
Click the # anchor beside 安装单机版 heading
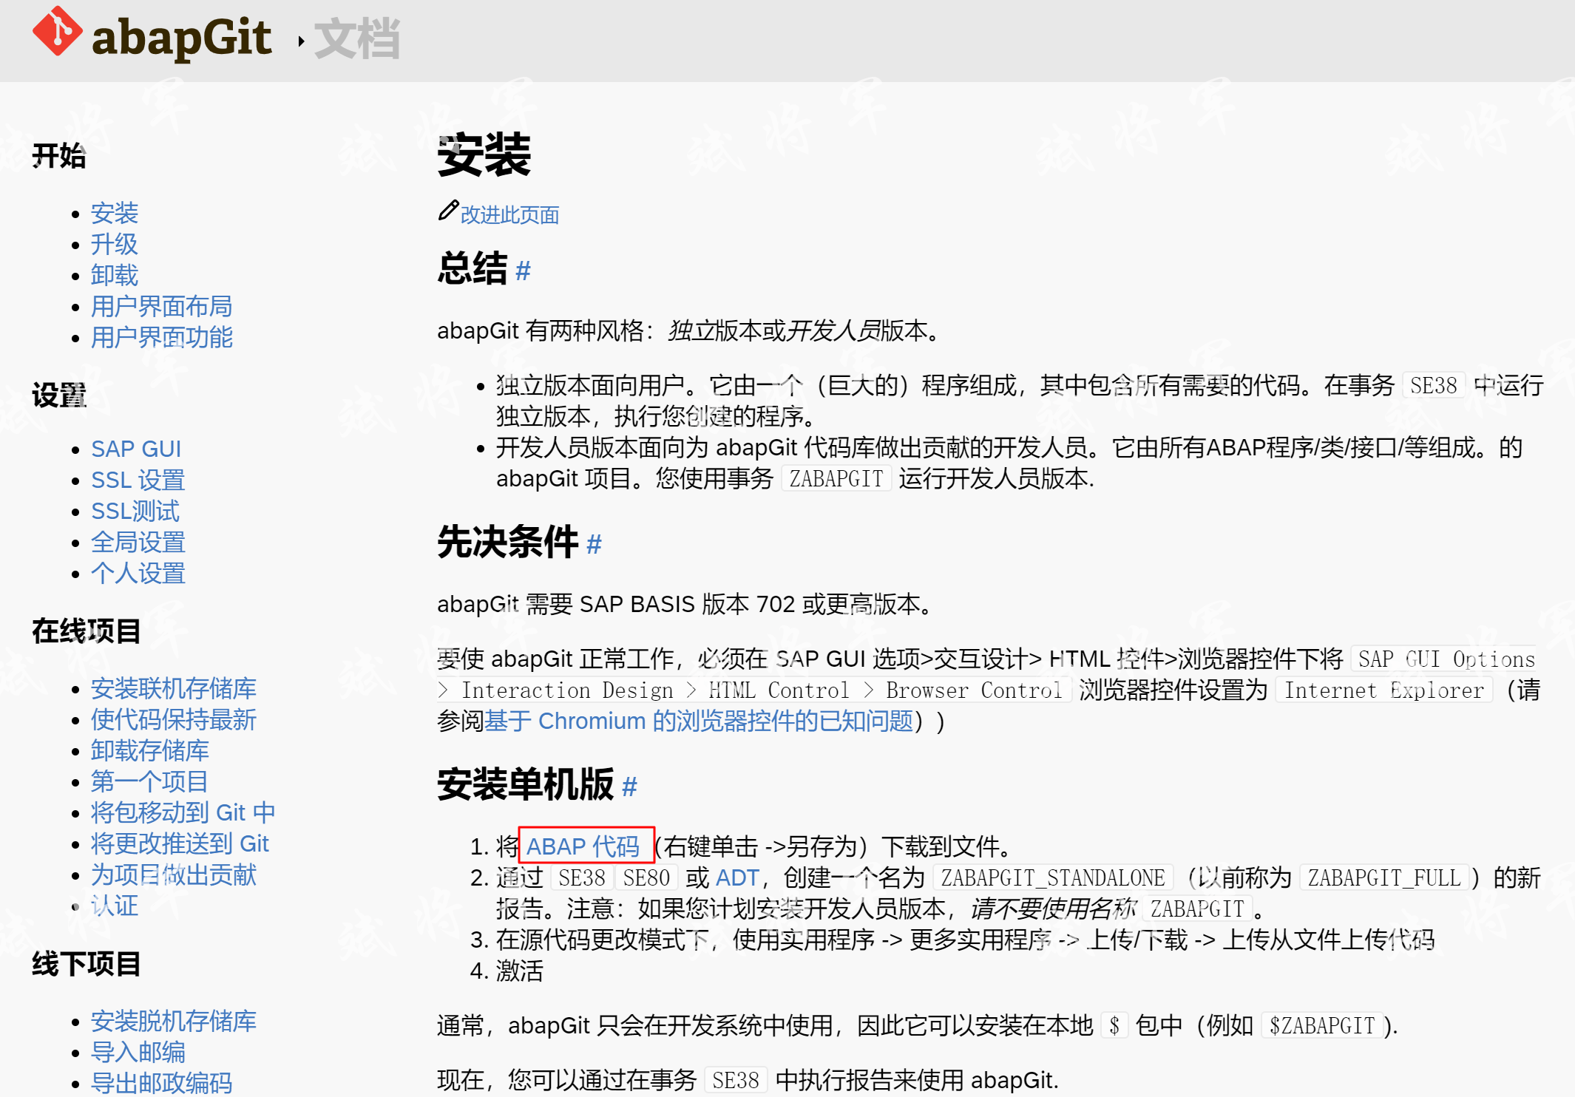629,787
